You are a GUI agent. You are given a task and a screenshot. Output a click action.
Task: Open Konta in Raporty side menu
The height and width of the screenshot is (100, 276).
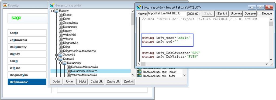(x=27, y=33)
